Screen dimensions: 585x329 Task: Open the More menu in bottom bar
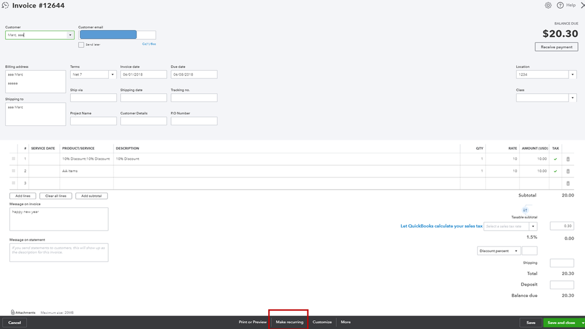[345, 322]
